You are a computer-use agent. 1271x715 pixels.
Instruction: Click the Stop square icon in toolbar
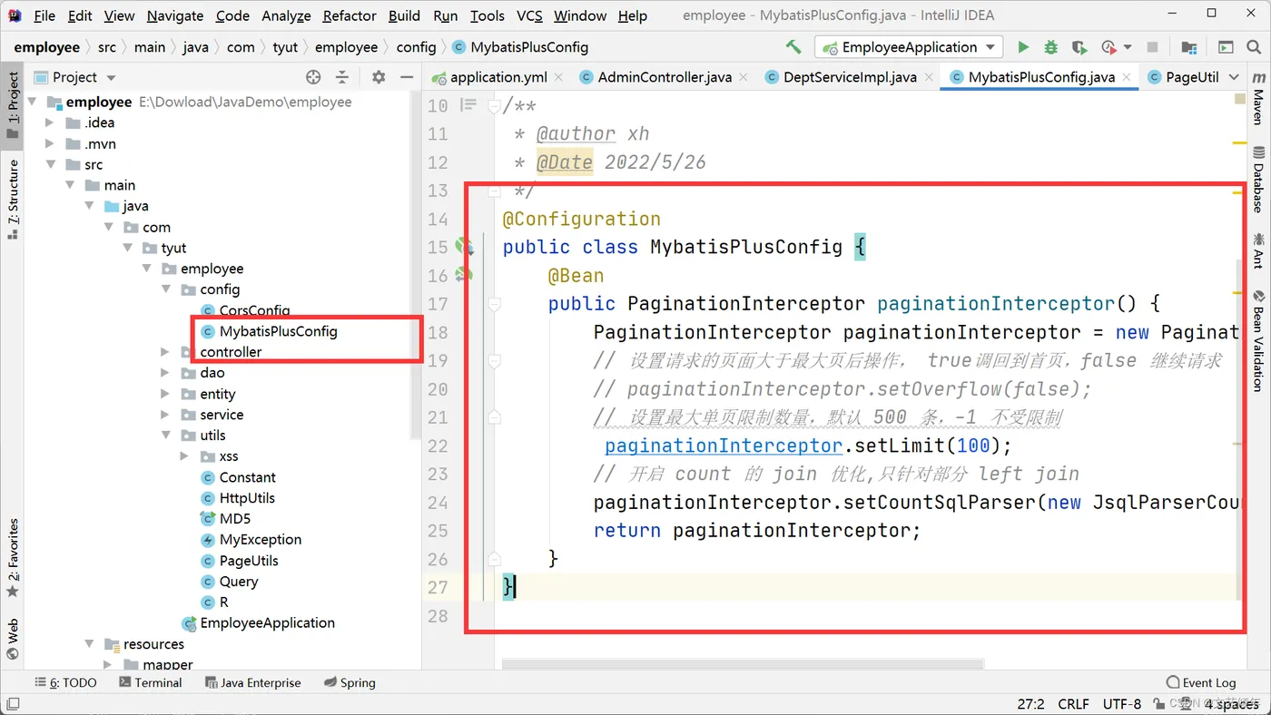[x=1152, y=47]
